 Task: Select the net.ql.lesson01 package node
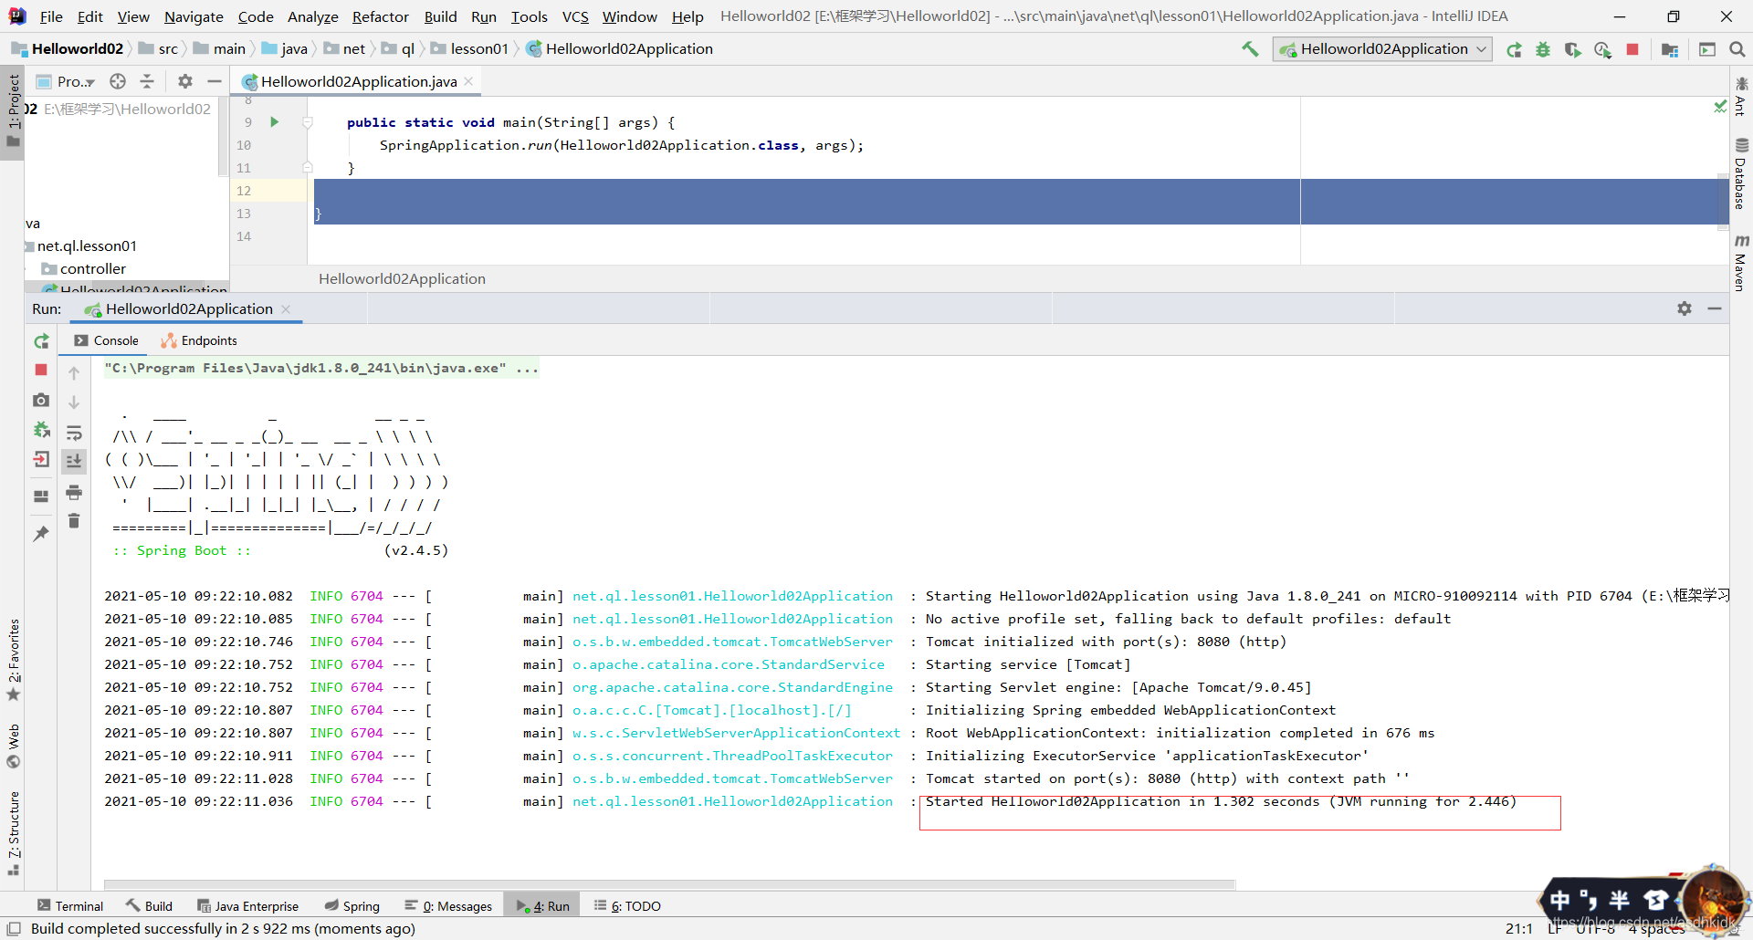point(87,246)
